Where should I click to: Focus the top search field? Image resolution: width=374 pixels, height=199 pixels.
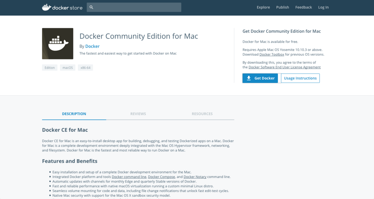tap(134, 7)
